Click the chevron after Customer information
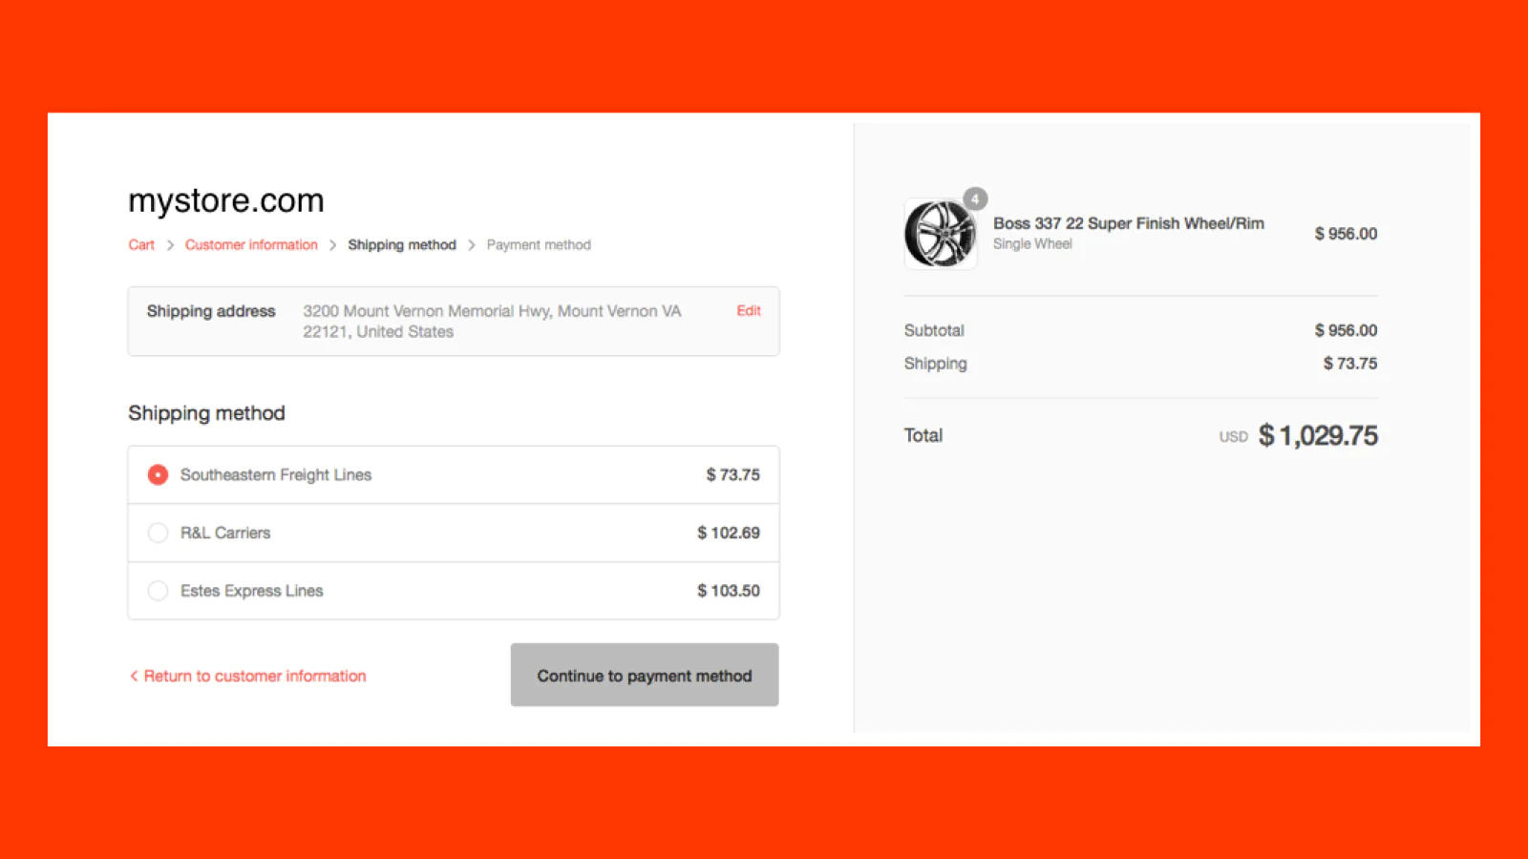Screen dimensions: 1528x859 332,244
